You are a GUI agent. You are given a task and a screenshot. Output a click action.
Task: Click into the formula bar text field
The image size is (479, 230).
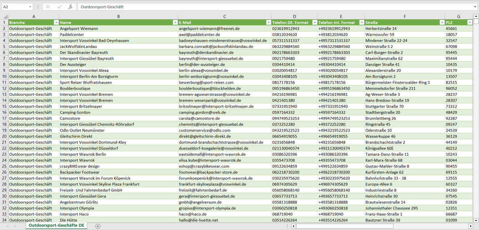click(265, 7)
